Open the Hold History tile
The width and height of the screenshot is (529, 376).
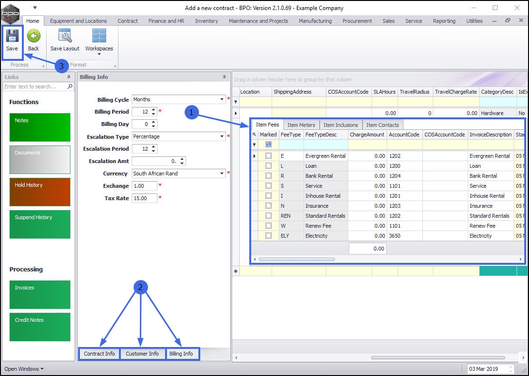(x=40, y=192)
